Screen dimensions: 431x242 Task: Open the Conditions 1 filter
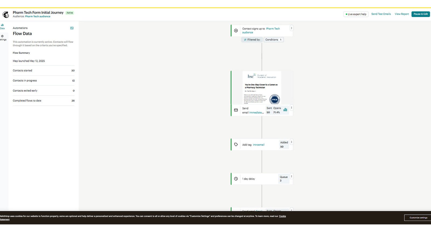(273, 40)
